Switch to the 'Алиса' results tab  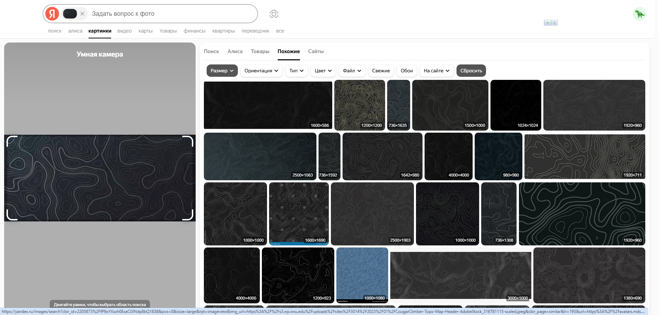click(235, 51)
